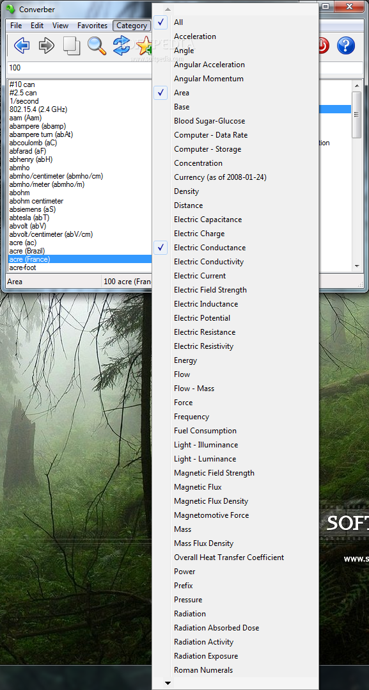Viewport: 369px width, 690px height.
Task: Select Distance category
Action: pos(235,205)
